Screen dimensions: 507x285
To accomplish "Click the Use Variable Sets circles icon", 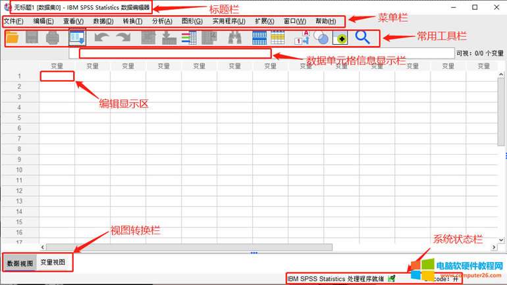I will click(321, 38).
